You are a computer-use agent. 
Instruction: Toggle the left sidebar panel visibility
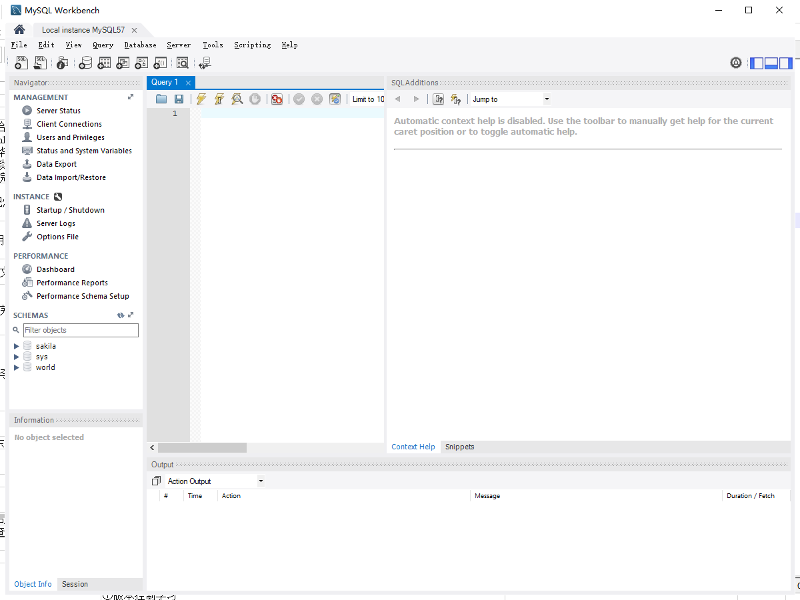[x=757, y=63]
